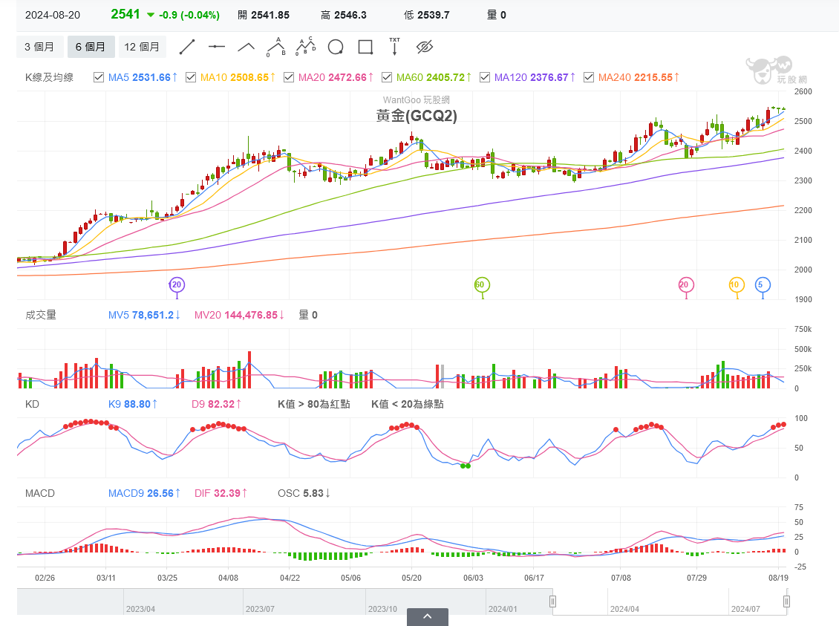
Task: Click the OSC 5.83 value
Action: pos(304,493)
